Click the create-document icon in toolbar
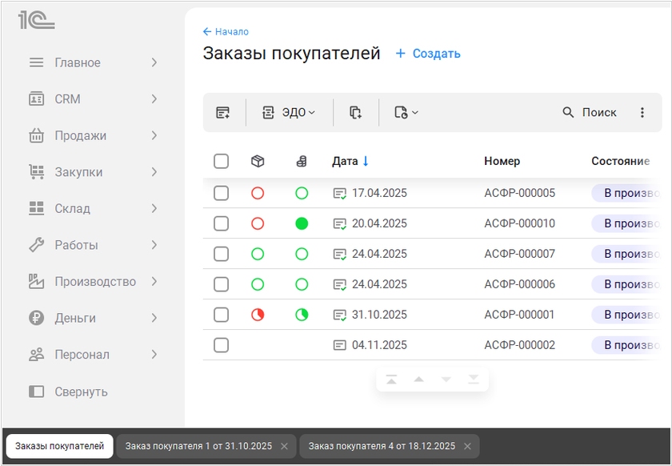The height and width of the screenshot is (466, 672). 223,113
